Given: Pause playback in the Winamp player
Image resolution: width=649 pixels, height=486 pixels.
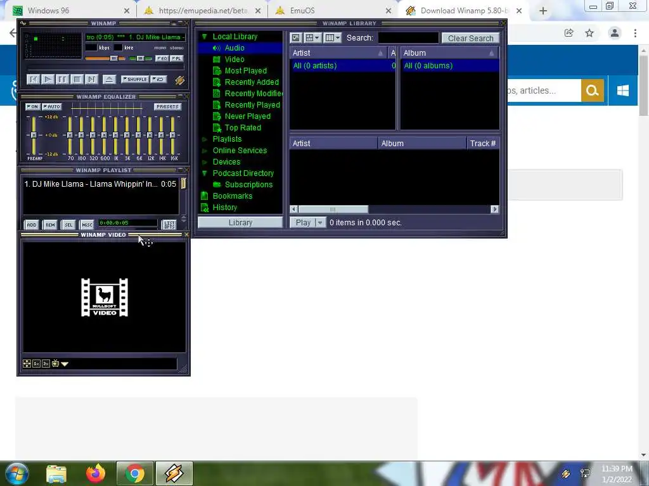Looking at the screenshot, I should [62, 79].
